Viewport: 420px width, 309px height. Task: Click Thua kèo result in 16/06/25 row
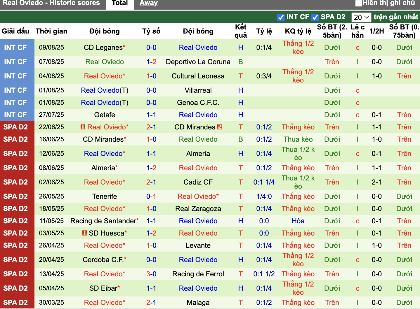[x=298, y=139]
